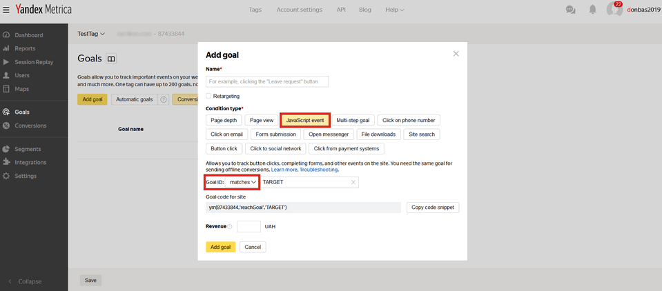Select Site search condition type
This screenshot has width=662, height=291.
pos(422,134)
